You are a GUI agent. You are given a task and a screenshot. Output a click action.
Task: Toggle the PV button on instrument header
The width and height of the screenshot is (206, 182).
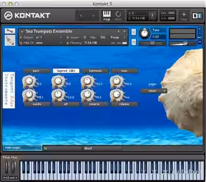[x=200, y=42]
